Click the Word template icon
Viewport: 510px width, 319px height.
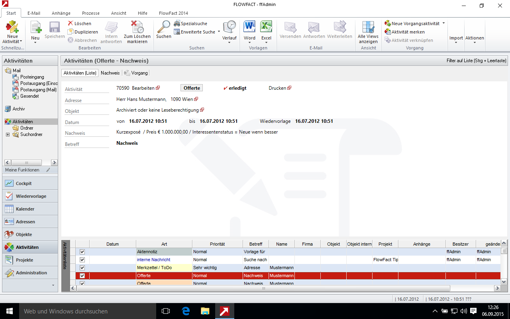pyautogui.click(x=249, y=27)
